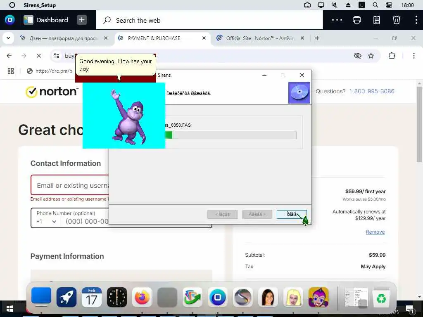Cancel the Sirens installer with the highlighted button
Viewport: 423px width, 317px height.
point(292,214)
